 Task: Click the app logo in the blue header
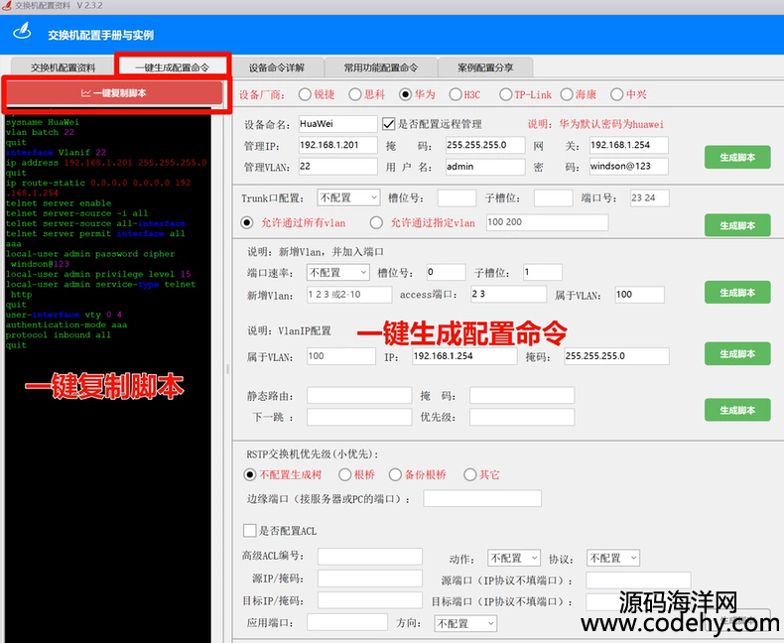tap(22, 32)
